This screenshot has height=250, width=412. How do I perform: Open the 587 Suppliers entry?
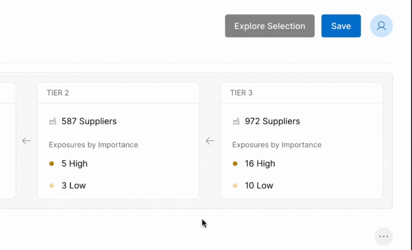tap(89, 121)
